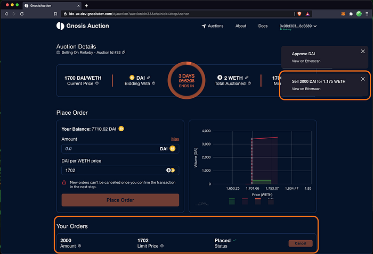Click the Place Order button
Image resolution: width=373 pixels, height=254 pixels.
click(x=120, y=200)
